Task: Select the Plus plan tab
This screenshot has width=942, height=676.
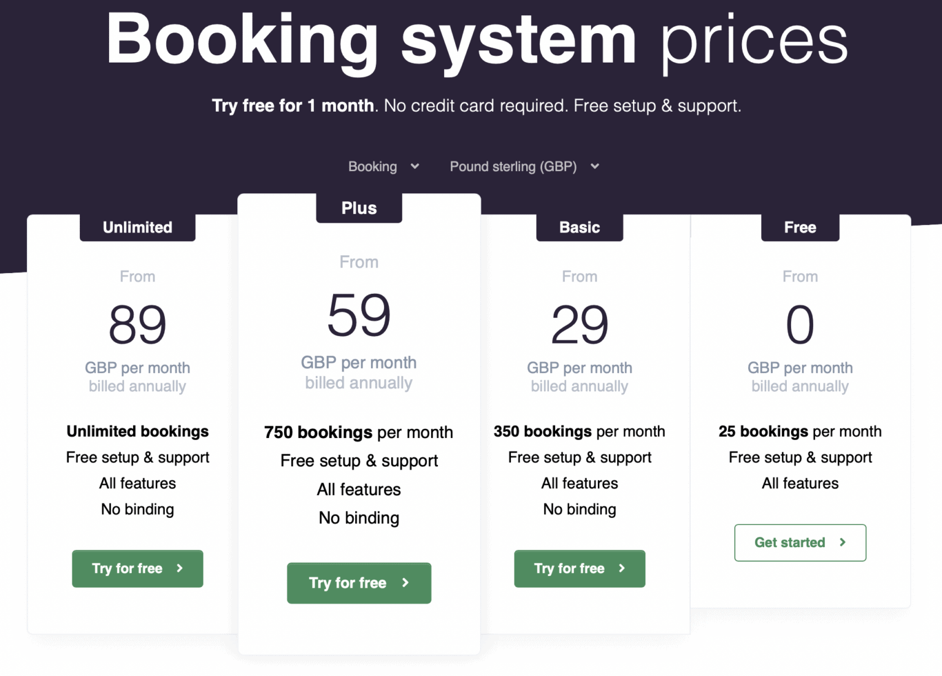Action: 359,207
